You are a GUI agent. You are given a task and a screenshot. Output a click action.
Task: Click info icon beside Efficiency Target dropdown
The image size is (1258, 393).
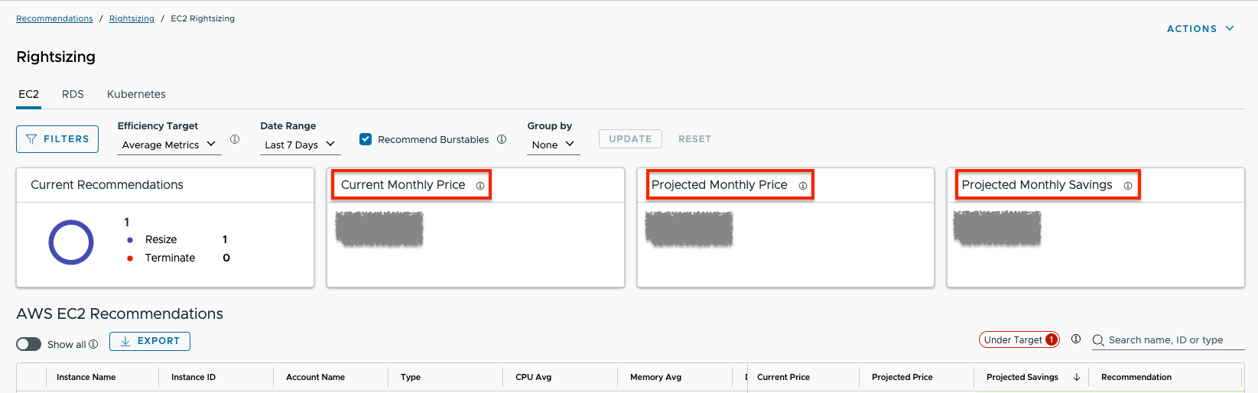[x=235, y=139]
